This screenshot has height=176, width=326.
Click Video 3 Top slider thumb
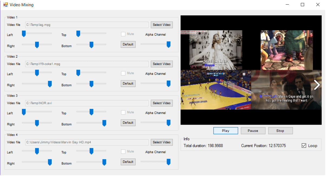click(x=91, y=112)
